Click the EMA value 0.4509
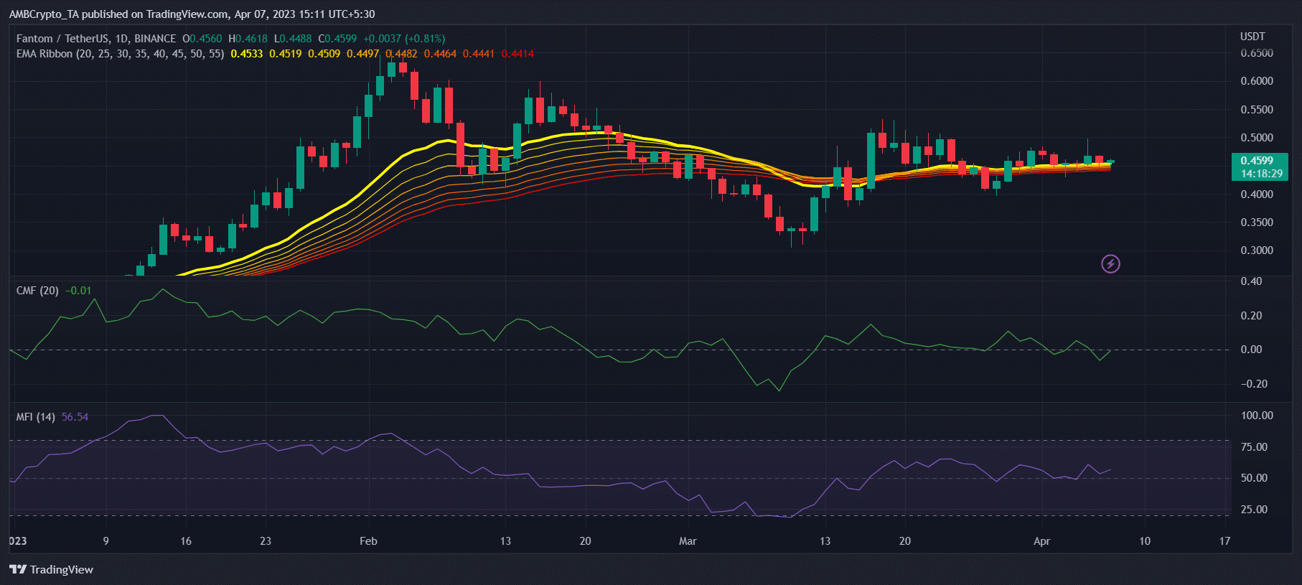Image resolution: width=1302 pixels, height=585 pixels. pos(324,54)
